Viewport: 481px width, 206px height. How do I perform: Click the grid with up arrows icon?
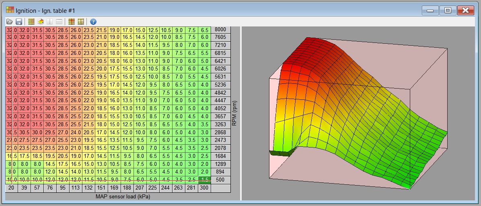click(x=80, y=22)
